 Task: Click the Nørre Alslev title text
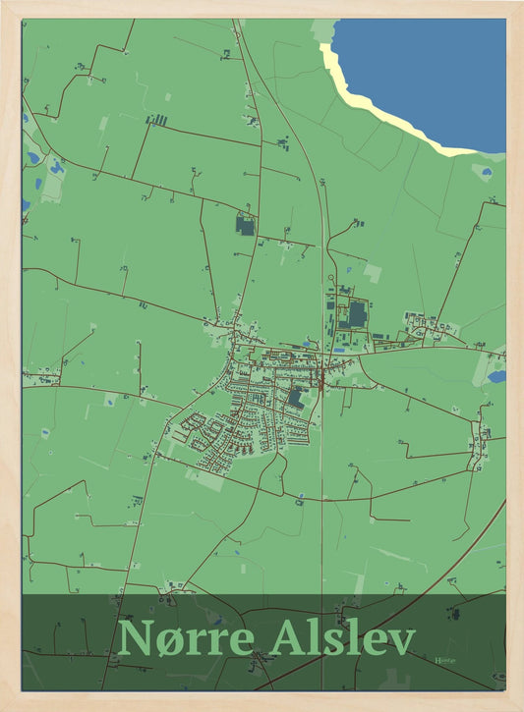tap(266, 638)
